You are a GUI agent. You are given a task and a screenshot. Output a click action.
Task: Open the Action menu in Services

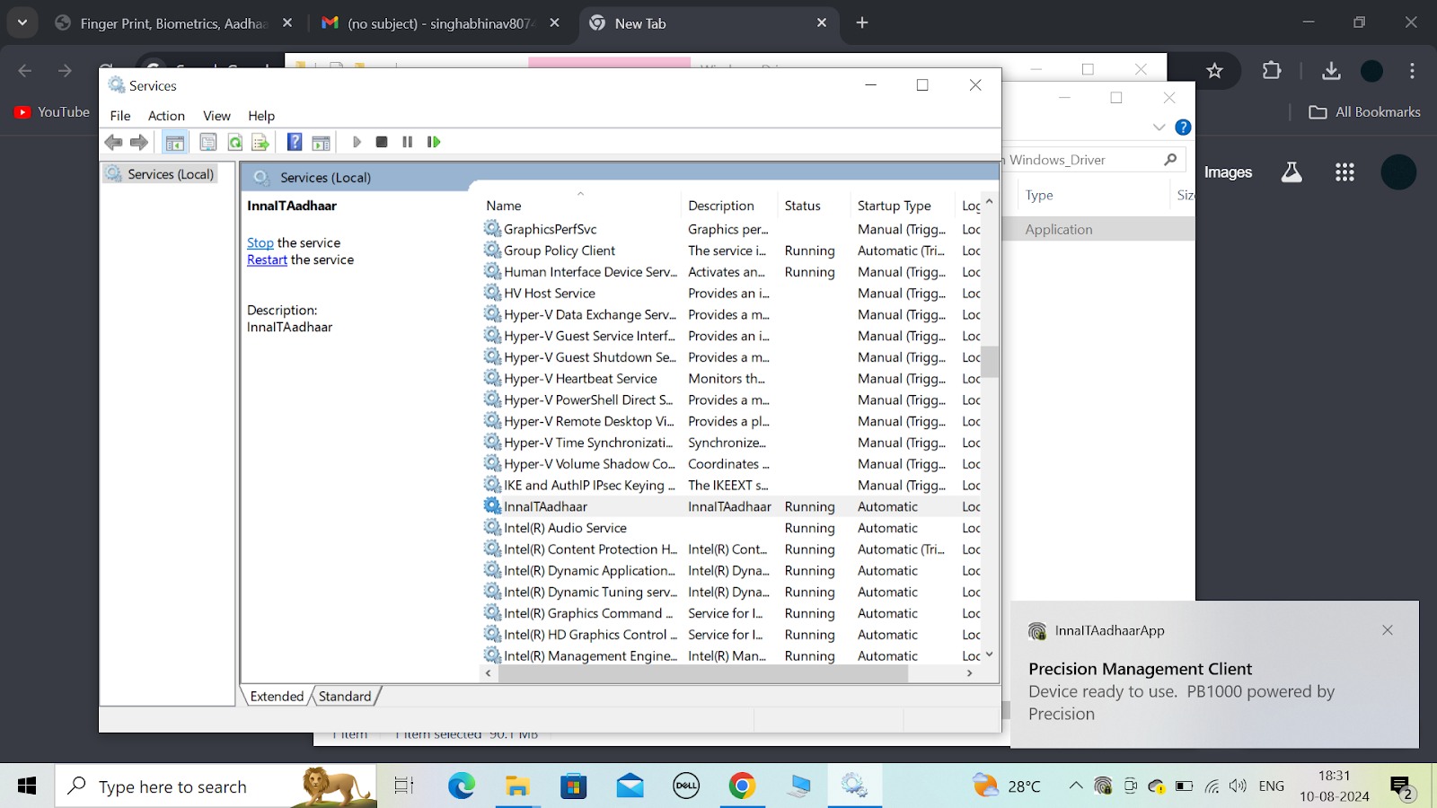point(166,116)
